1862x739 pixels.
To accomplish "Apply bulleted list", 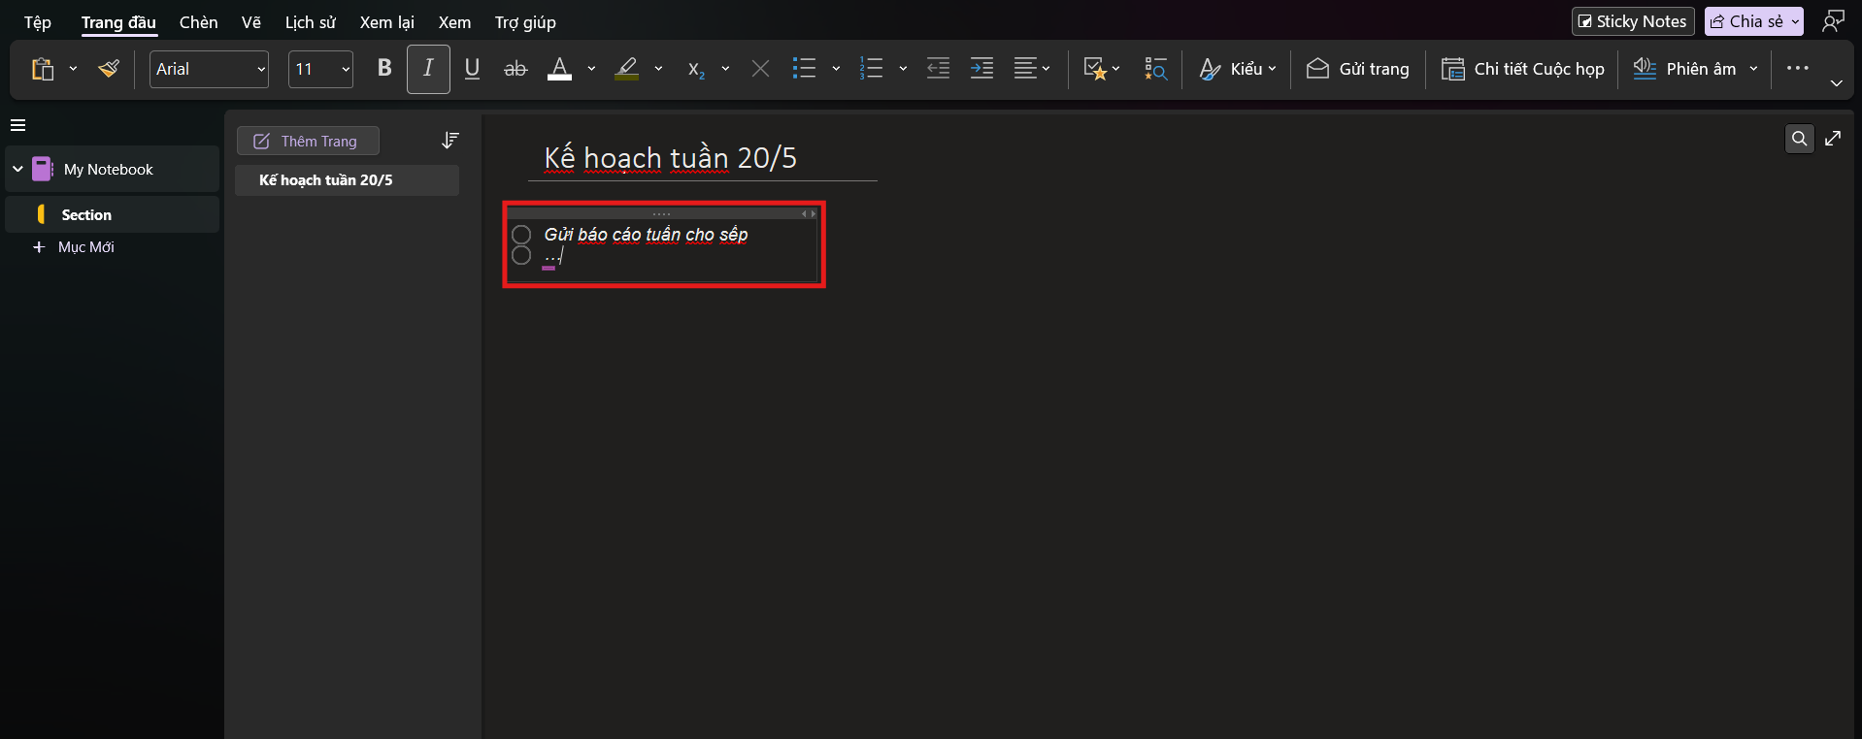I will click(804, 69).
